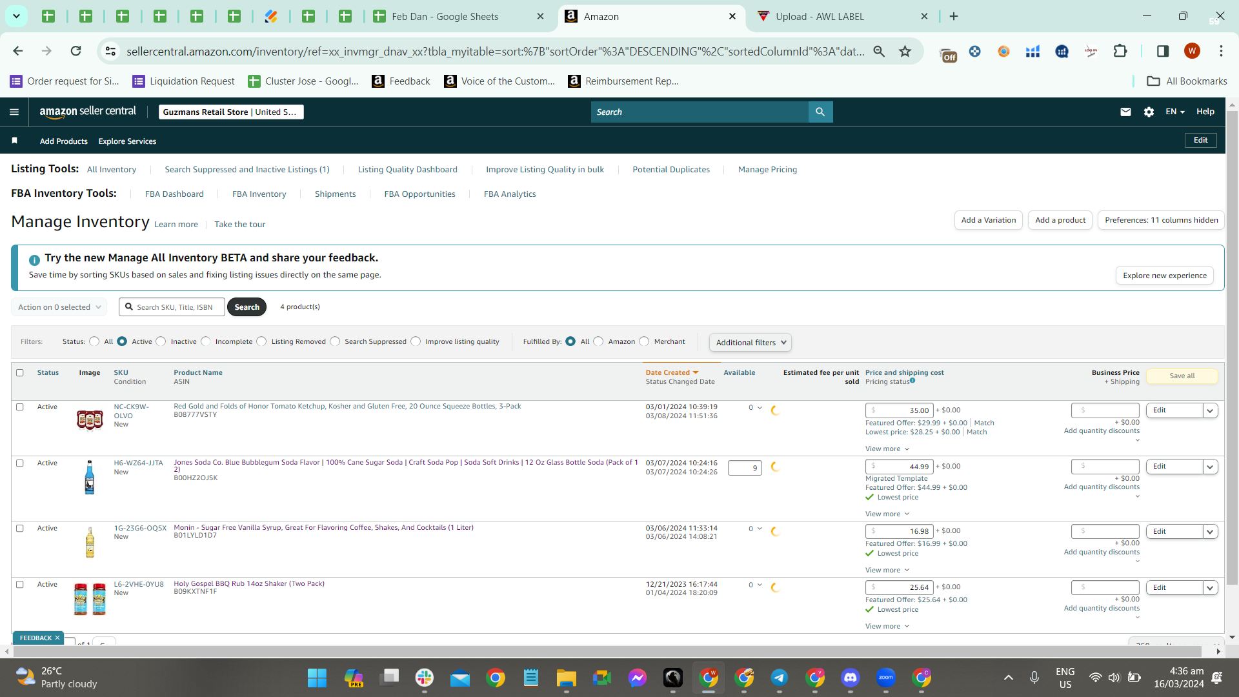Viewport: 1239px width, 697px height.
Task: Open the Red Gold Tomato Ketchup product link
Action: [347, 407]
